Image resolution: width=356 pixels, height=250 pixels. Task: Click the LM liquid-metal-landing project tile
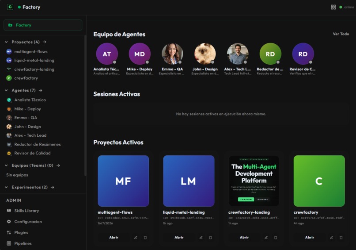[189, 181]
